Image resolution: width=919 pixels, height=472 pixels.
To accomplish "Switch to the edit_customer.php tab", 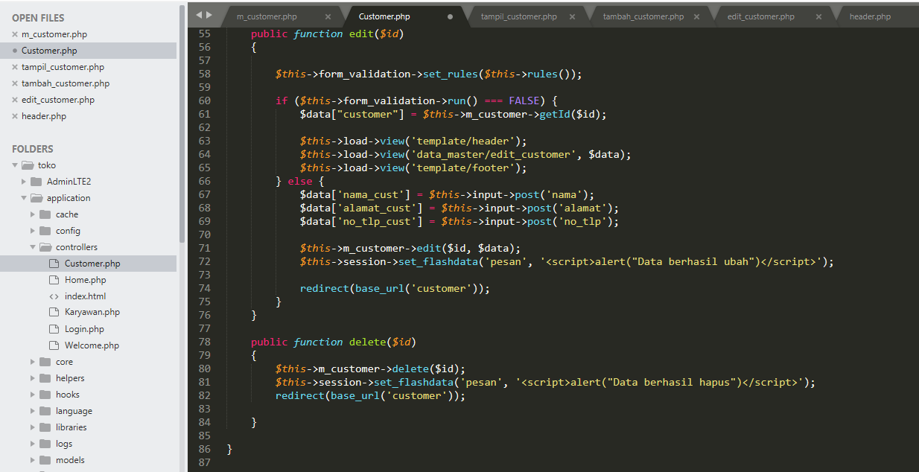I will [761, 16].
